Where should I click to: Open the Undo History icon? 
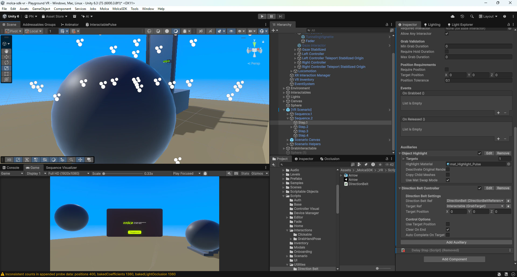(x=462, y=16)
